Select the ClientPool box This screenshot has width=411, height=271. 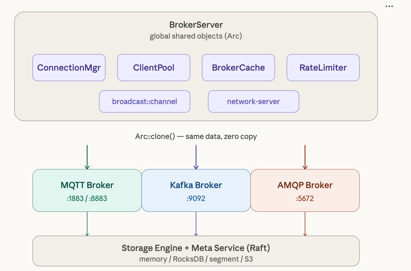tap(153, 68)
